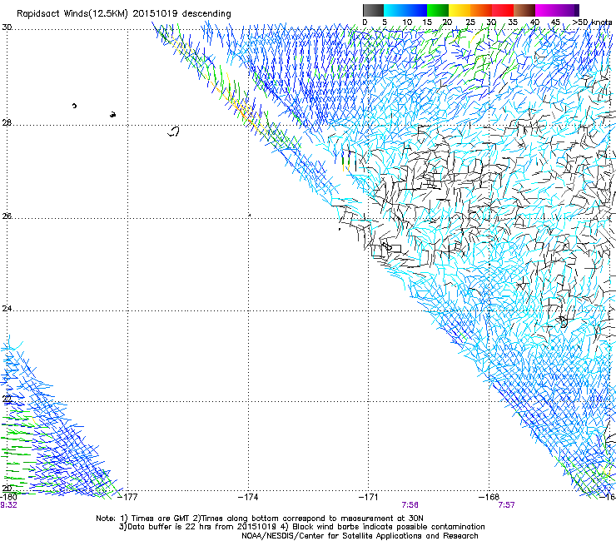Click the 'Times are GMT' note line
The height and width of the screenshot is (541, 616).
(259, 519)
